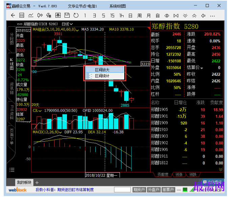Select the candlestick chart icon
This screenshot has width=231, height=197.
coord(40,15)
